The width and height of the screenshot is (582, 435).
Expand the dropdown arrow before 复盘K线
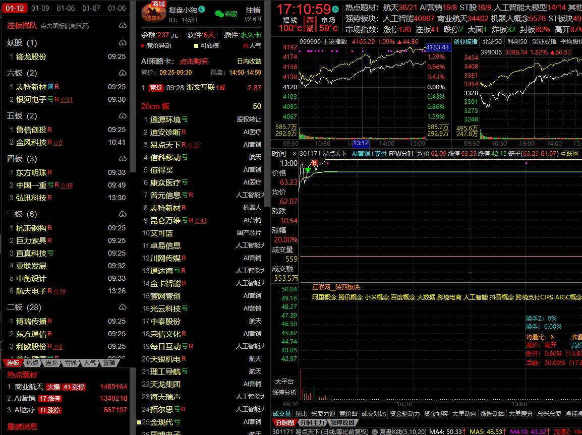tap(374, 431)
